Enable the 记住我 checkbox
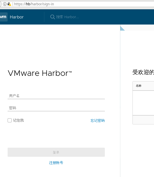 (x=10, y=120)
